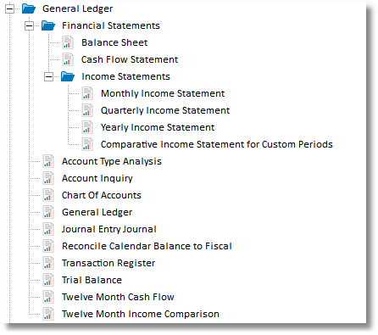378x335 pixels.
Task: Open the Twelve Month Cash Flow report
Action: click(118, 297)
